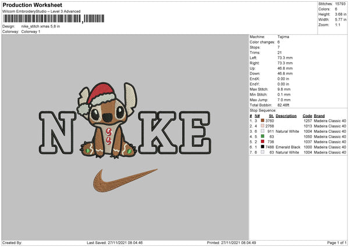Click the Production Worksheet title

click(x=32, y=5)
